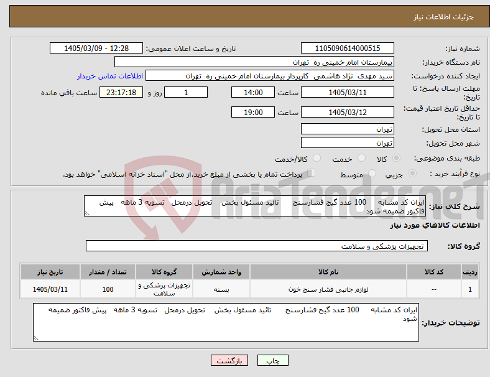Click the response deadline date 1405/03/11 field
Image resolution: width=490 pixels, height=377 pixels.
(x=347, y=92)
